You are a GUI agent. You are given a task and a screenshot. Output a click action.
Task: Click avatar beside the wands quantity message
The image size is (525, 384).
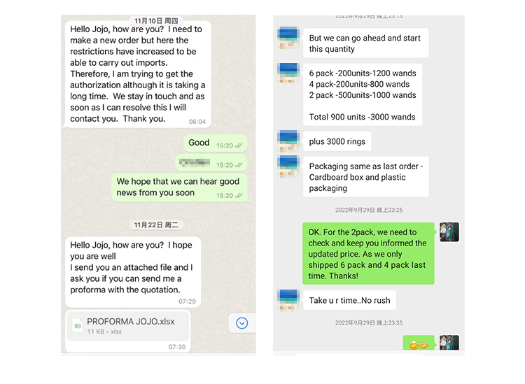(x=288, y=73)
